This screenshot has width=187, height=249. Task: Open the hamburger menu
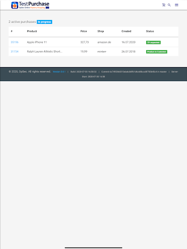pyautogui.click(x=176, y=5)
